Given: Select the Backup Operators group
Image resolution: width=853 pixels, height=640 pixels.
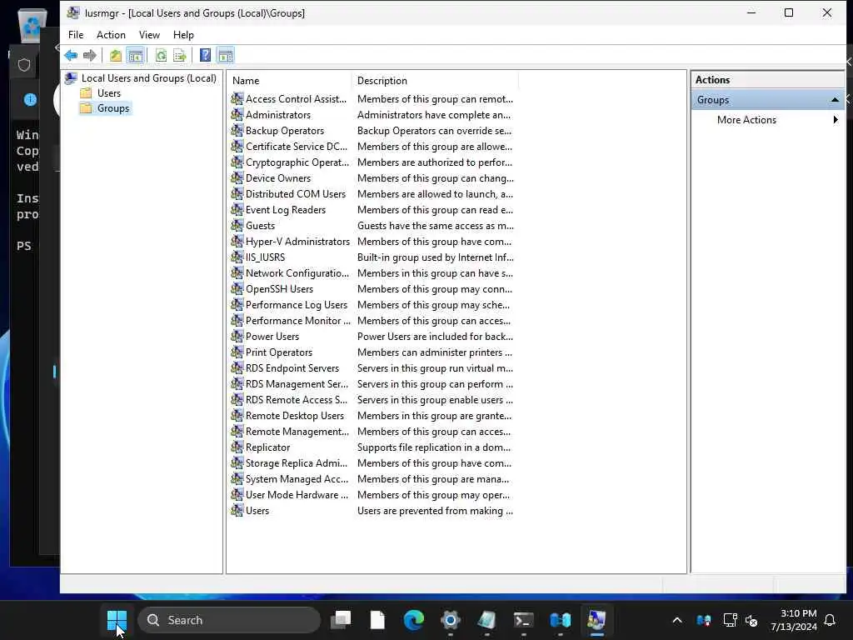Looking at the screenshot, I should coord(285,131).
